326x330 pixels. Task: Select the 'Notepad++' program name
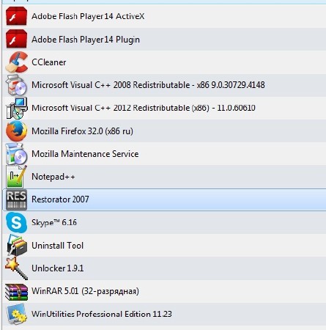[53, 177]
